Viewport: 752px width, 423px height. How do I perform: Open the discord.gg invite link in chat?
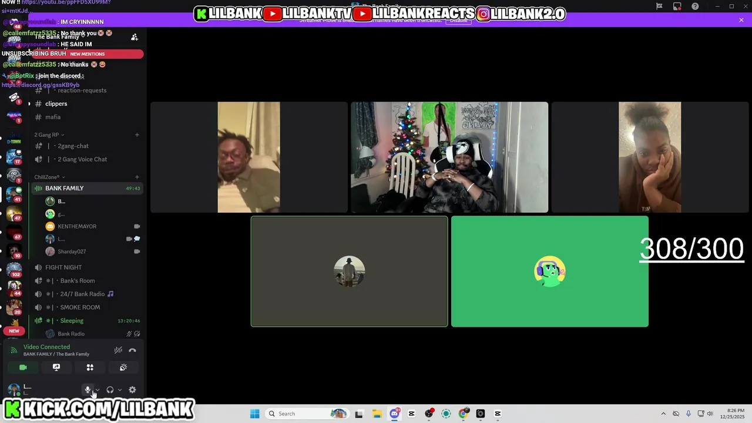(41, 85)
